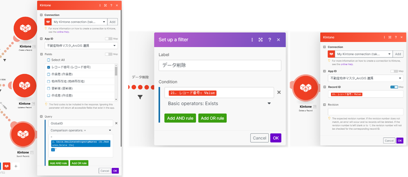Open online Help link in Search Records panel
The height and width of the screenshot is (177, 408).
(x=63, y=32)
